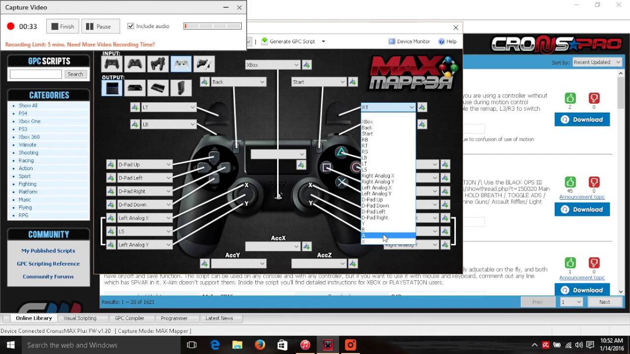Click the mapping icon beside D-Pad Up
Image resolution: width=630 pixels, height=354 pixels.
click(111, 164)
